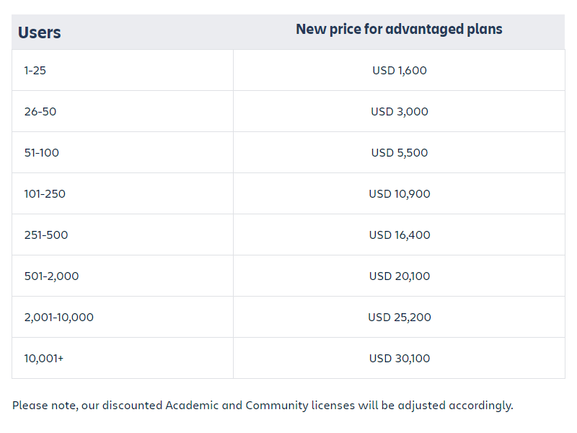This screenshot has width=577, height=433.
Task: Click the 501-2,000 users cell
Action: [52, 276]
